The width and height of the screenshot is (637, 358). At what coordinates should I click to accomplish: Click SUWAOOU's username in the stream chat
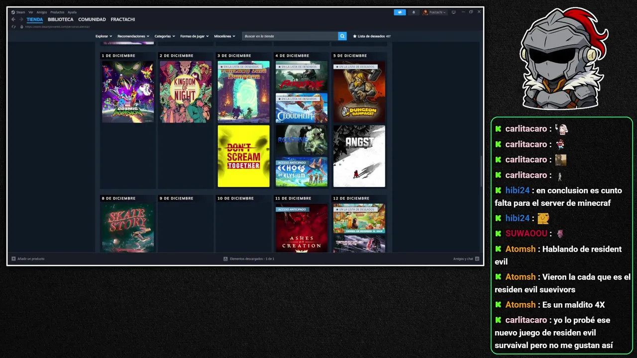tap(526, 234)
